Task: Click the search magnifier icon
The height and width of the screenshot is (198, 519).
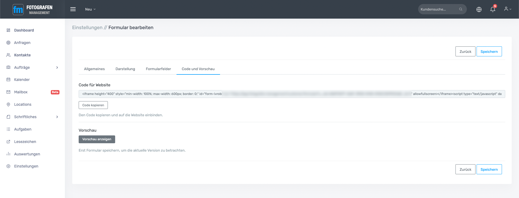Action: [x=461, y=9]
